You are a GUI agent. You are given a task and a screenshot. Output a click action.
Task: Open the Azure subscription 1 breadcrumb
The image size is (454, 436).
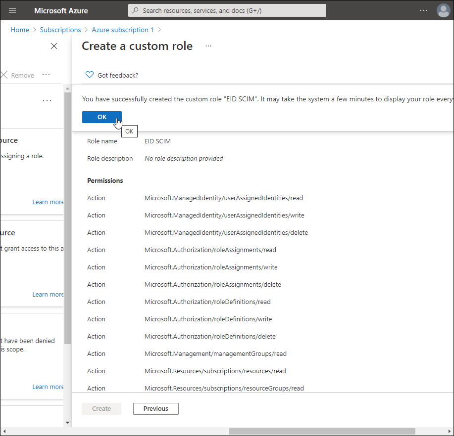(x=123, y=30)
